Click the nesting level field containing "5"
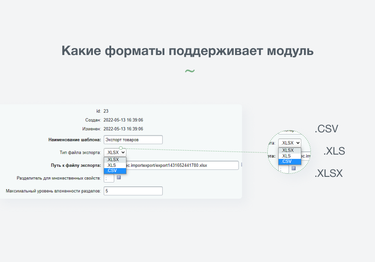Image resolution: width=375 pixels, height=262 pixels. 133,191
